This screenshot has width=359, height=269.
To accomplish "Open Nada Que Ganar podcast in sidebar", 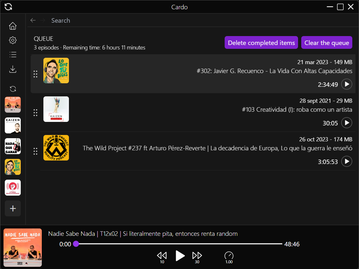I will [13, 146].
